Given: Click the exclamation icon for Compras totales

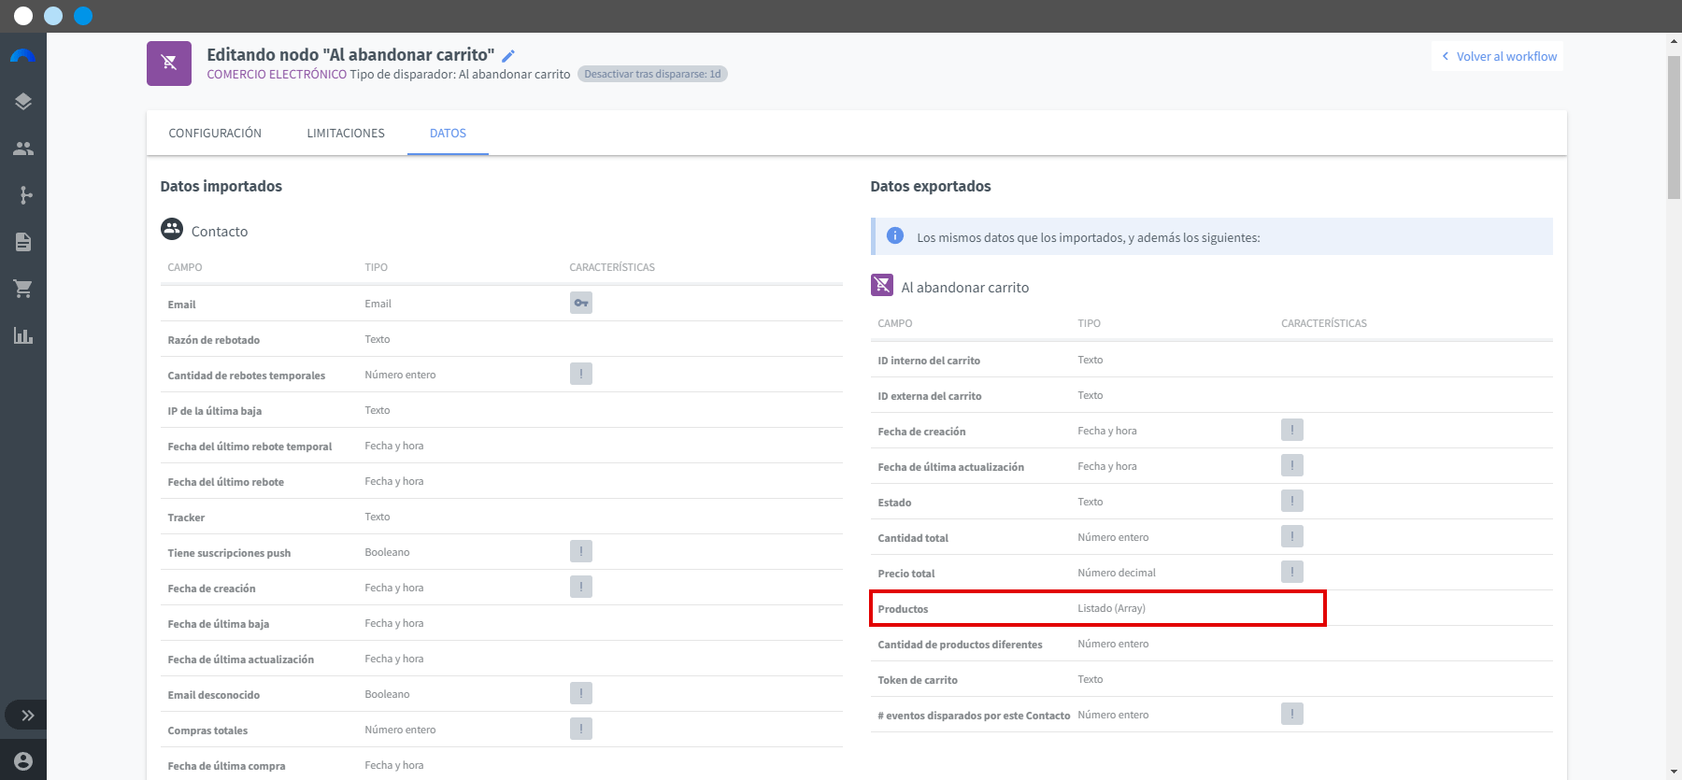Looking at the screenshot, I should point(581,729).
